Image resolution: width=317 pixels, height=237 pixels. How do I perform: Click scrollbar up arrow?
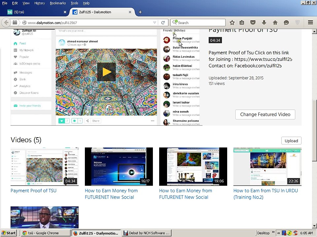(x=314, y=32)
